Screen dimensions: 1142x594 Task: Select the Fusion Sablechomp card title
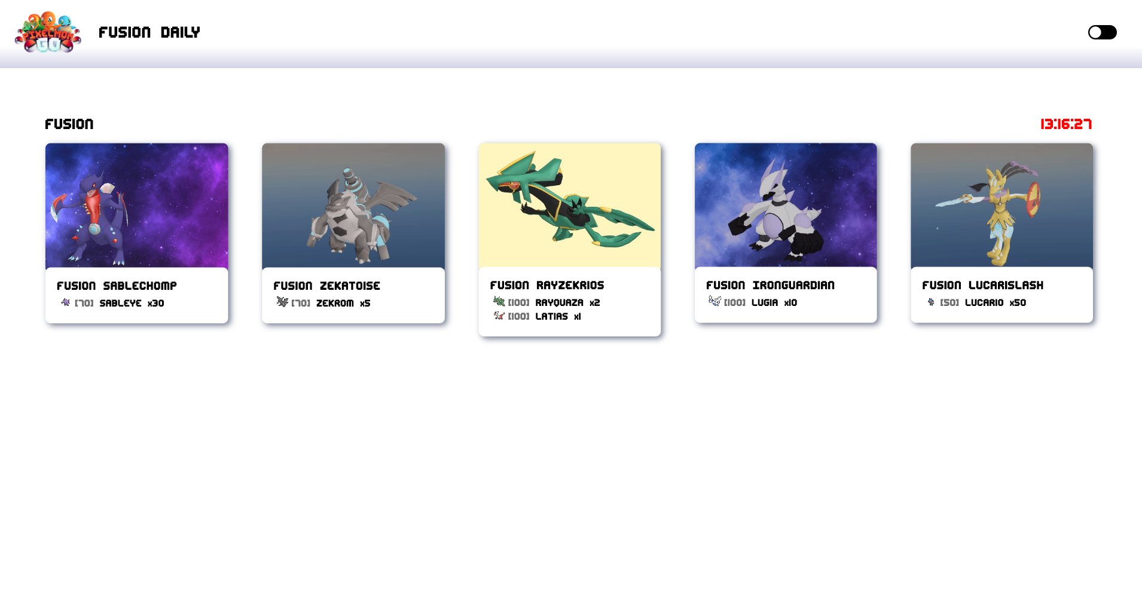[x=117, y=286]
